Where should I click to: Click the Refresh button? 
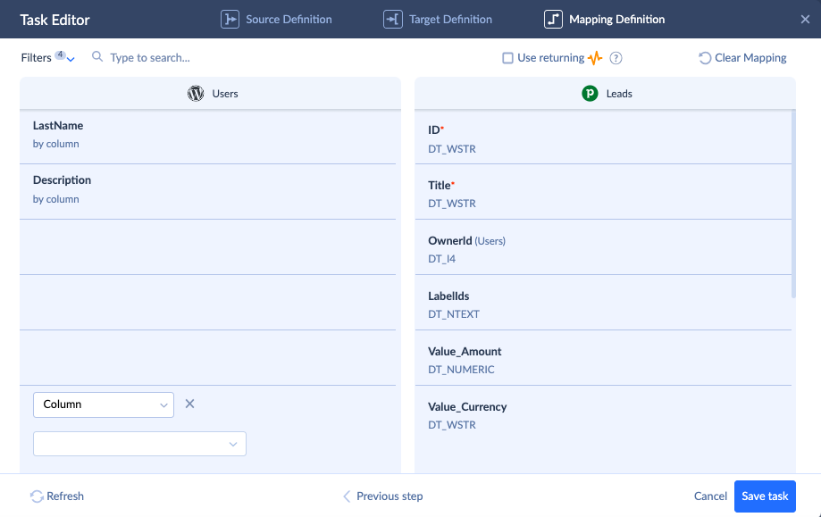57,496
